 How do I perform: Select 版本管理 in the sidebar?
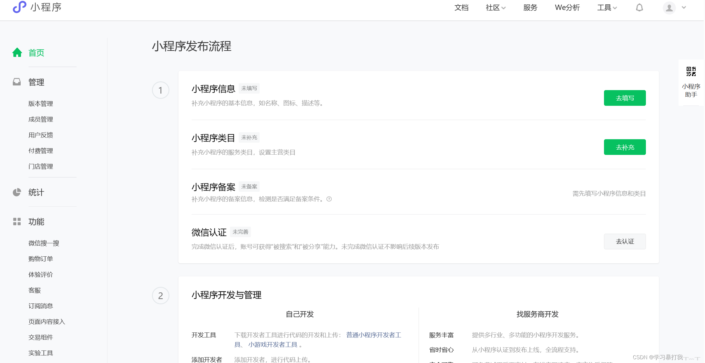[41, 103]
